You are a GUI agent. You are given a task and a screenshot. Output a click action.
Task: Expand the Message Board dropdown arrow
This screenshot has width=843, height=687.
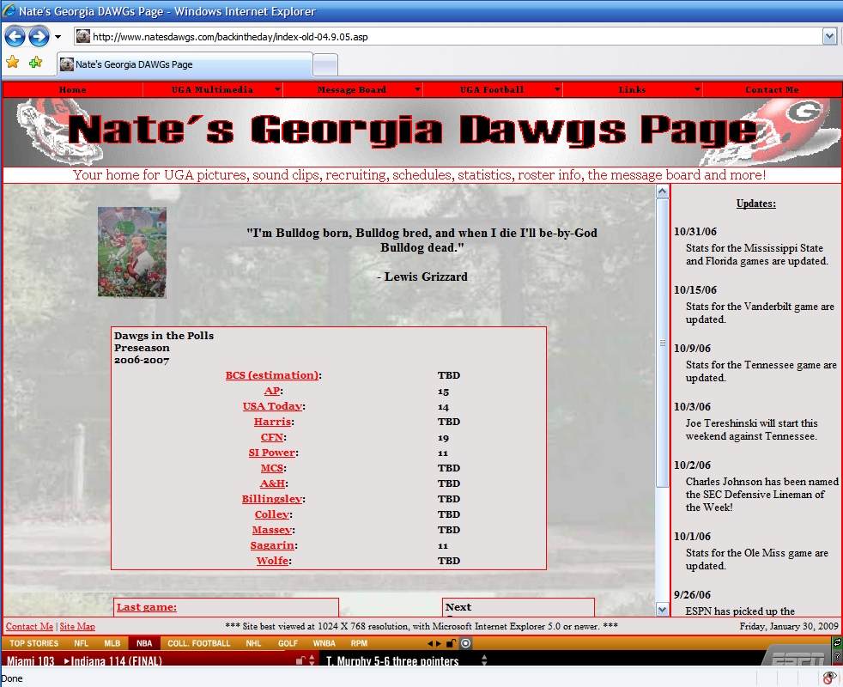pos(417,89)
